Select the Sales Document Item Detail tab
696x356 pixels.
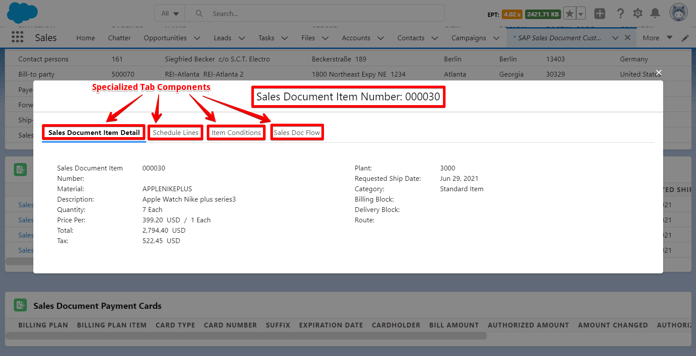[x=94, y=132]
